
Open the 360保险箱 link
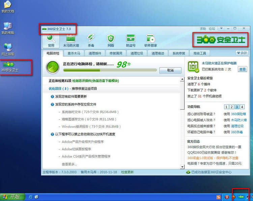click(238, 114)
